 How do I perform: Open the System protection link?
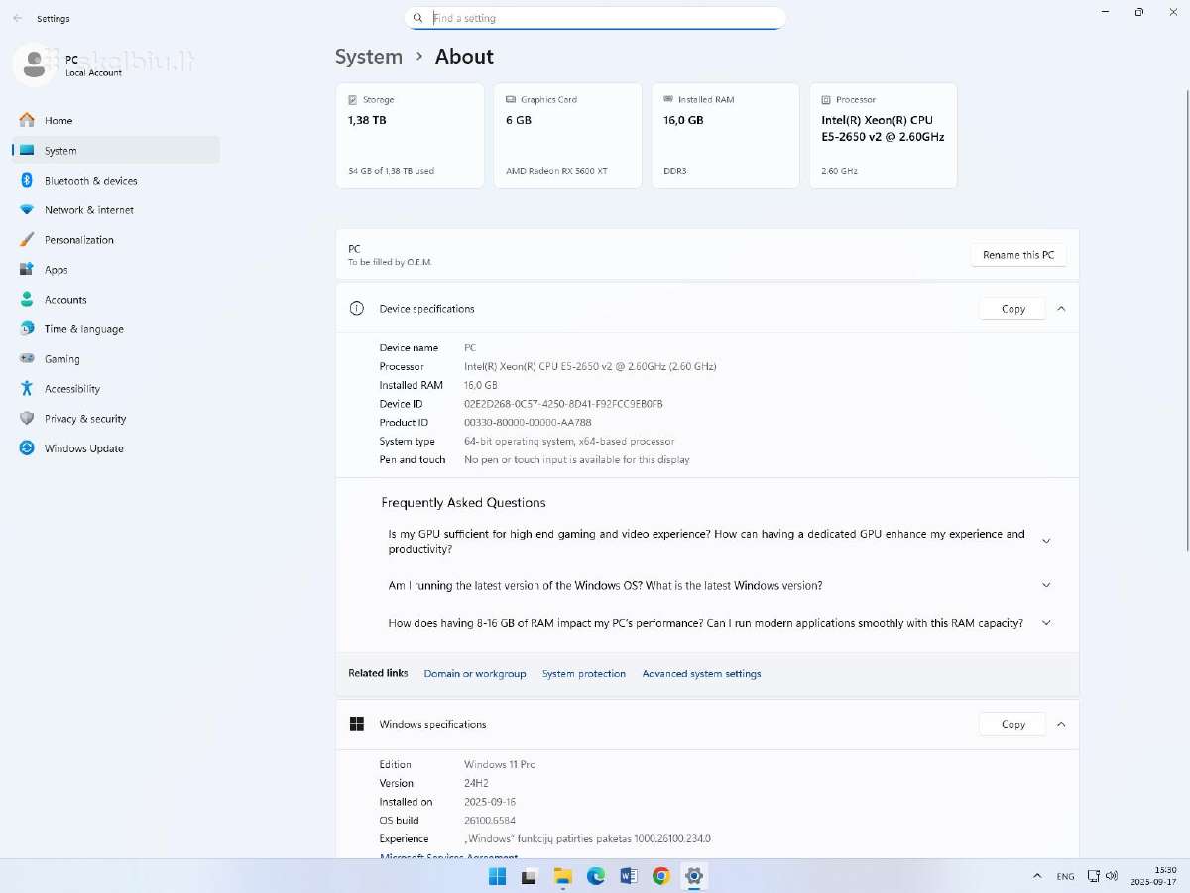pos(584,673)
